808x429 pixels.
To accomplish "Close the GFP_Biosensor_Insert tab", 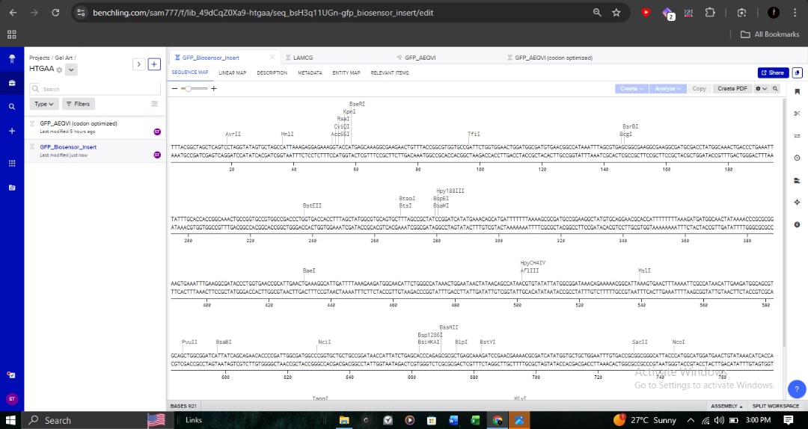I will pyautogui.click(x=272, y=57).
